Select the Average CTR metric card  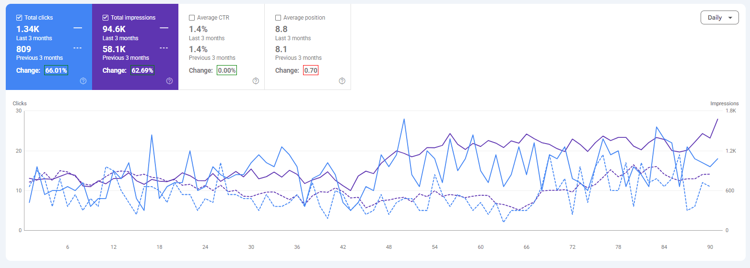(222, 46)
